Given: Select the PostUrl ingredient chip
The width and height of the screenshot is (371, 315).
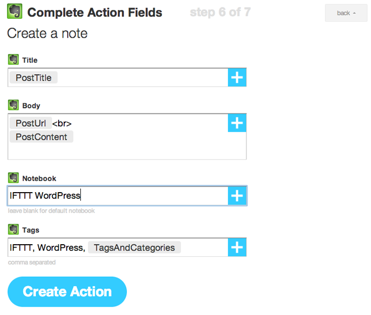Looking at the screenshot, I should coord(30,123).
